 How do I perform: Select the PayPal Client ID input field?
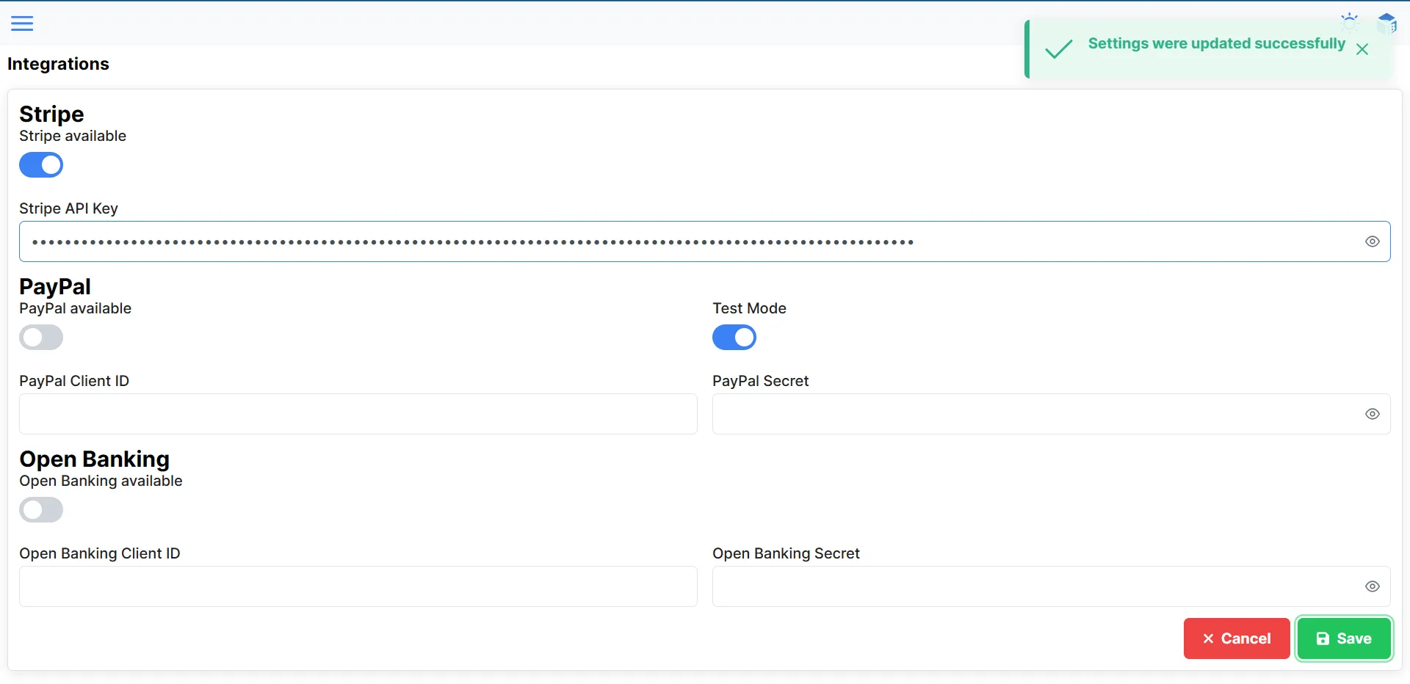[358, 414]
